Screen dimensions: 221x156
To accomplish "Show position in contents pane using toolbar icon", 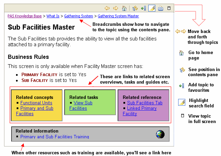I will pos(135,8).
